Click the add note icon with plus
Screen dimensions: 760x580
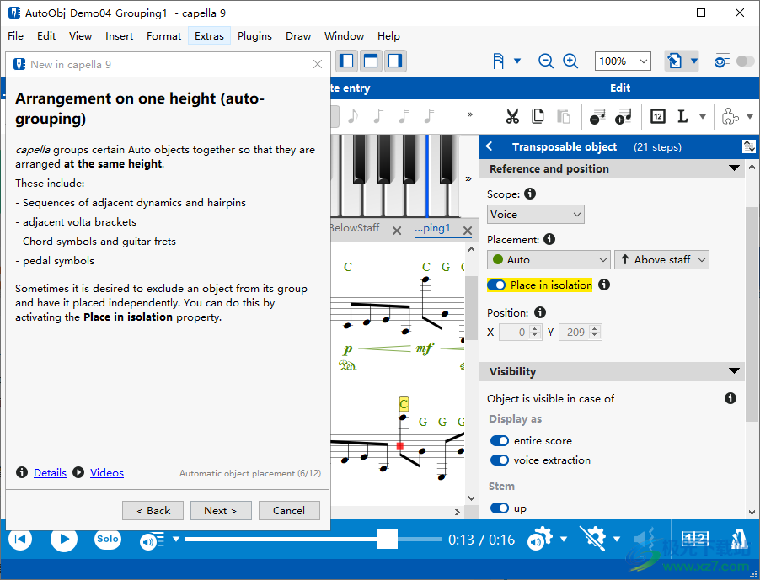pos(624,117)
